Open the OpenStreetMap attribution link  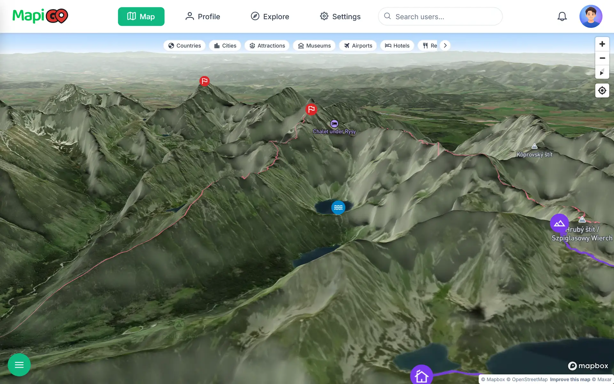pyautogui.click(x=527, y=380)
